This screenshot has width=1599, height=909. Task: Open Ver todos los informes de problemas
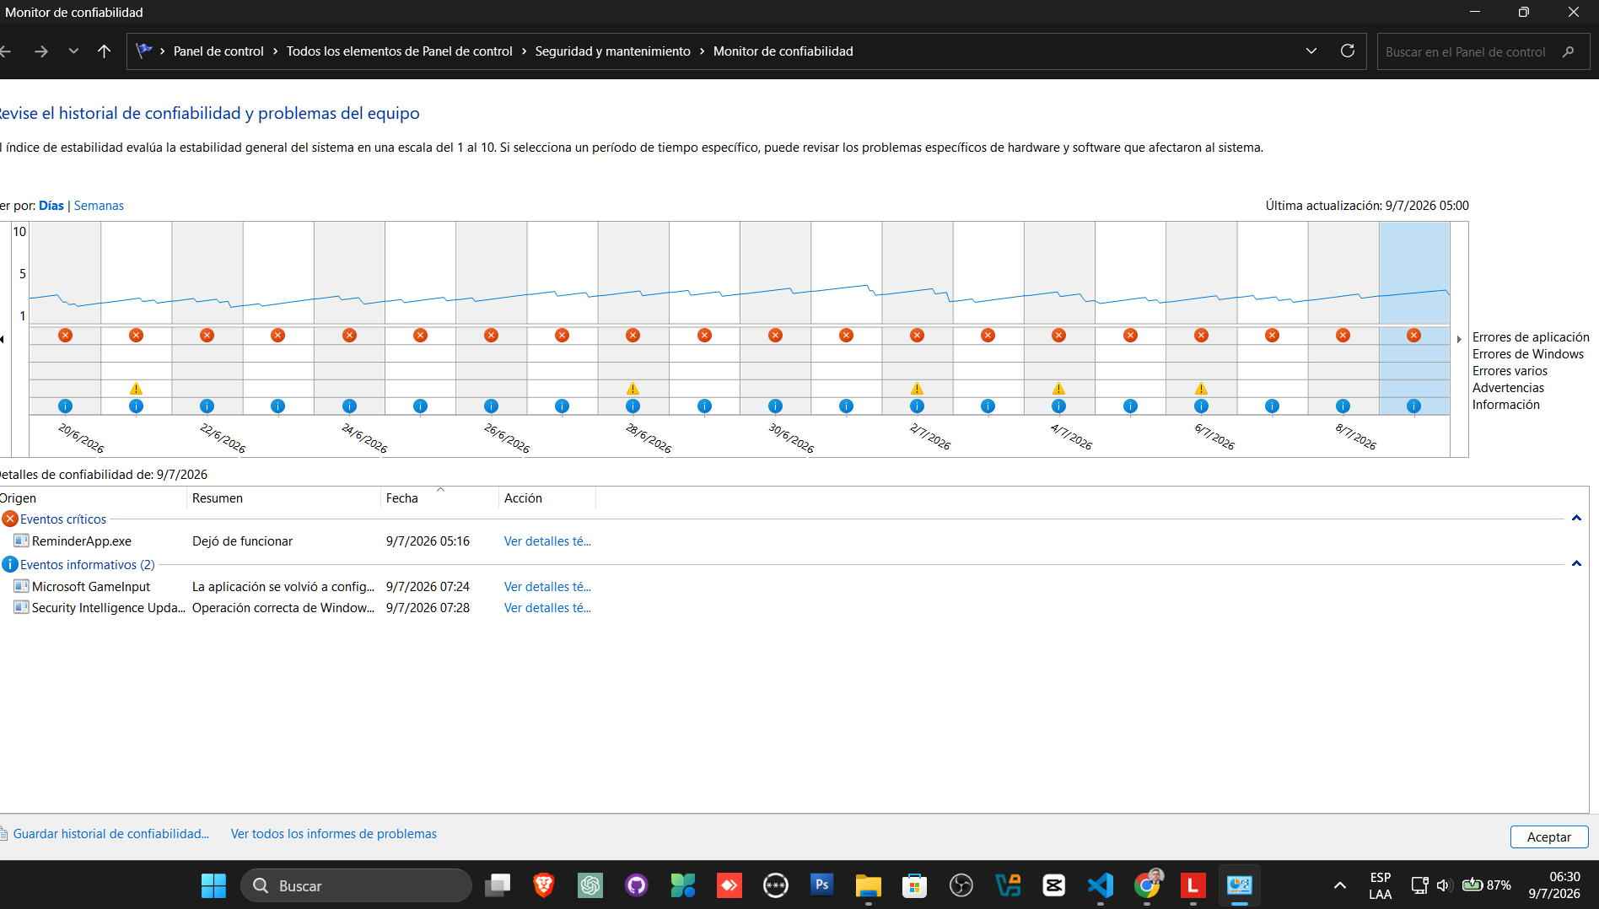click(334, 834)
